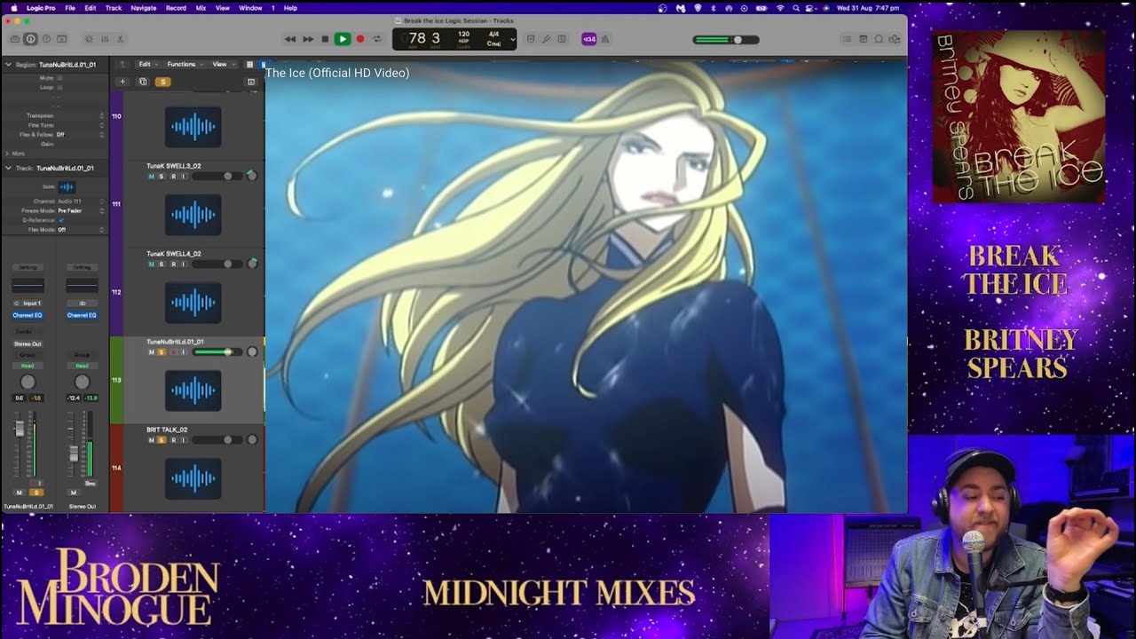
Task: Solo the TunaNuBritLd.01_01 track
Action: pyautogui.click(x=161, y=352)
